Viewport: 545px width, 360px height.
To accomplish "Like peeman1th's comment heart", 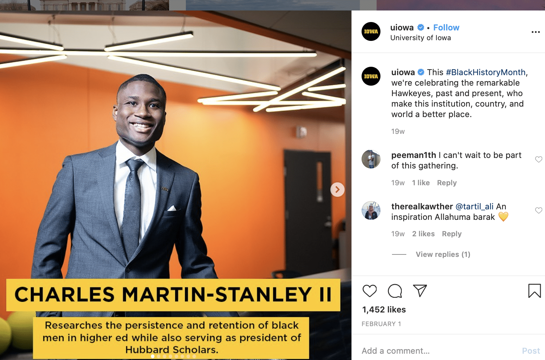I will point(539,159).
